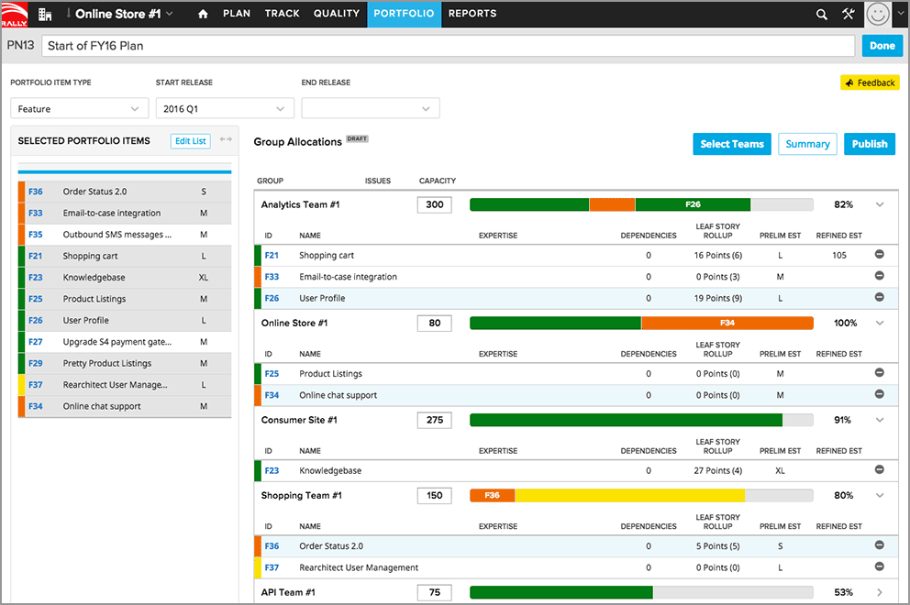Open the Portfolio Item Type dropdown
Viewport: 910px width, 605px height.
click(79, 108)
